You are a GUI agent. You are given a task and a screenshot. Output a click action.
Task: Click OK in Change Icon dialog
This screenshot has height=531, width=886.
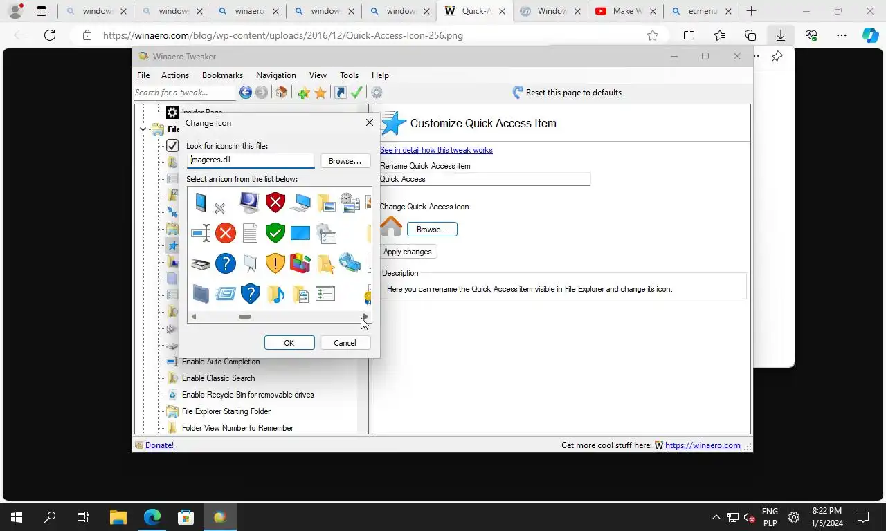coord(289,343)
